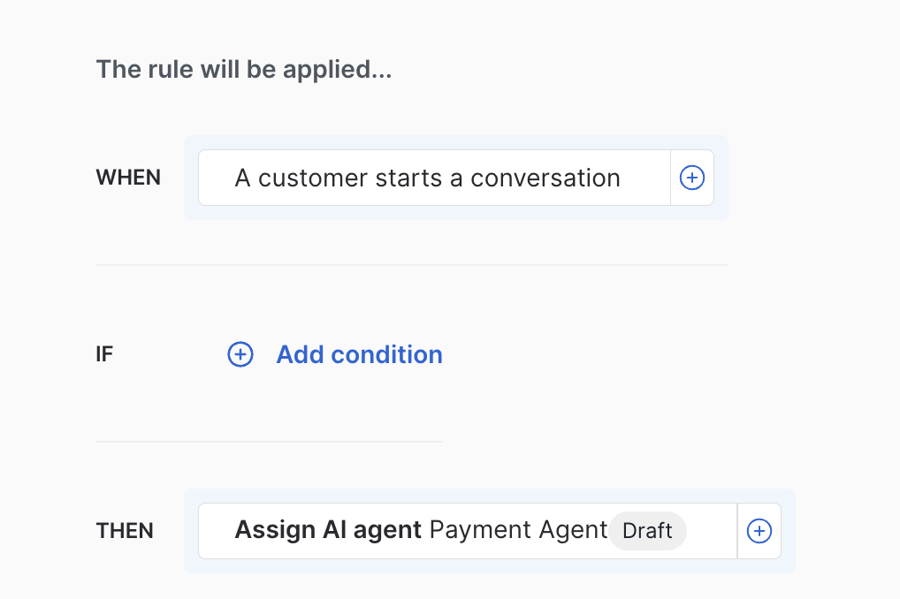This screenshot has width=900, height=599.
Task: Click the THEN label
Action: tap(125, 531)
